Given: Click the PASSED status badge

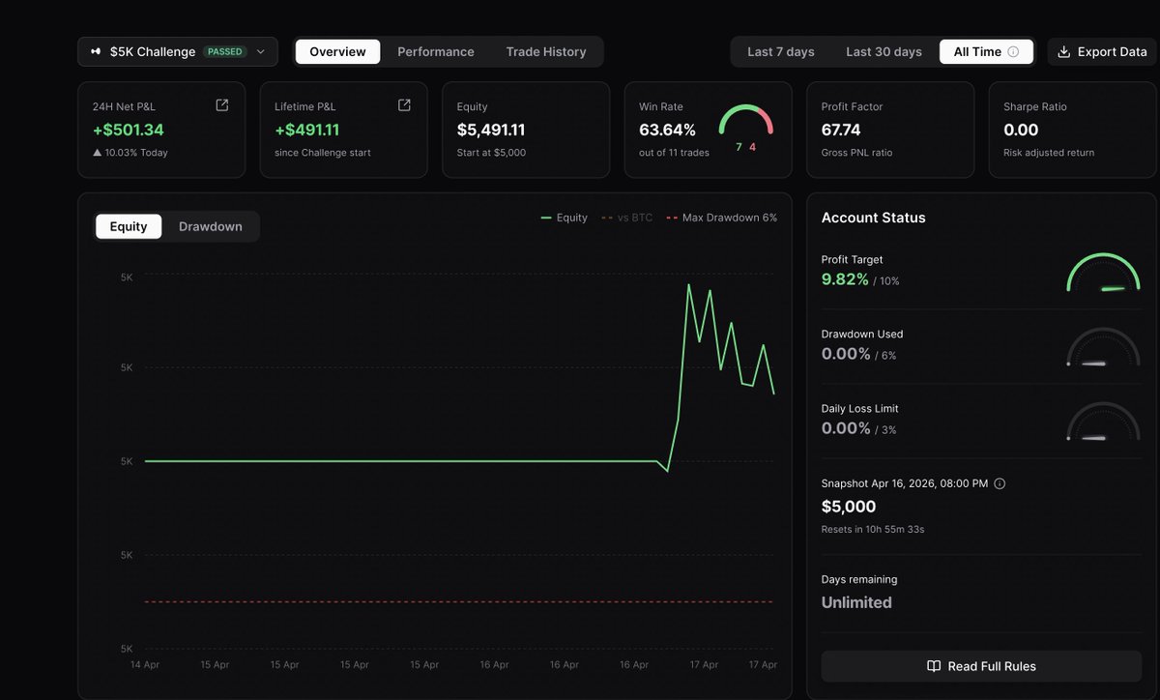Looking at the screenshot, I should 225,52.
